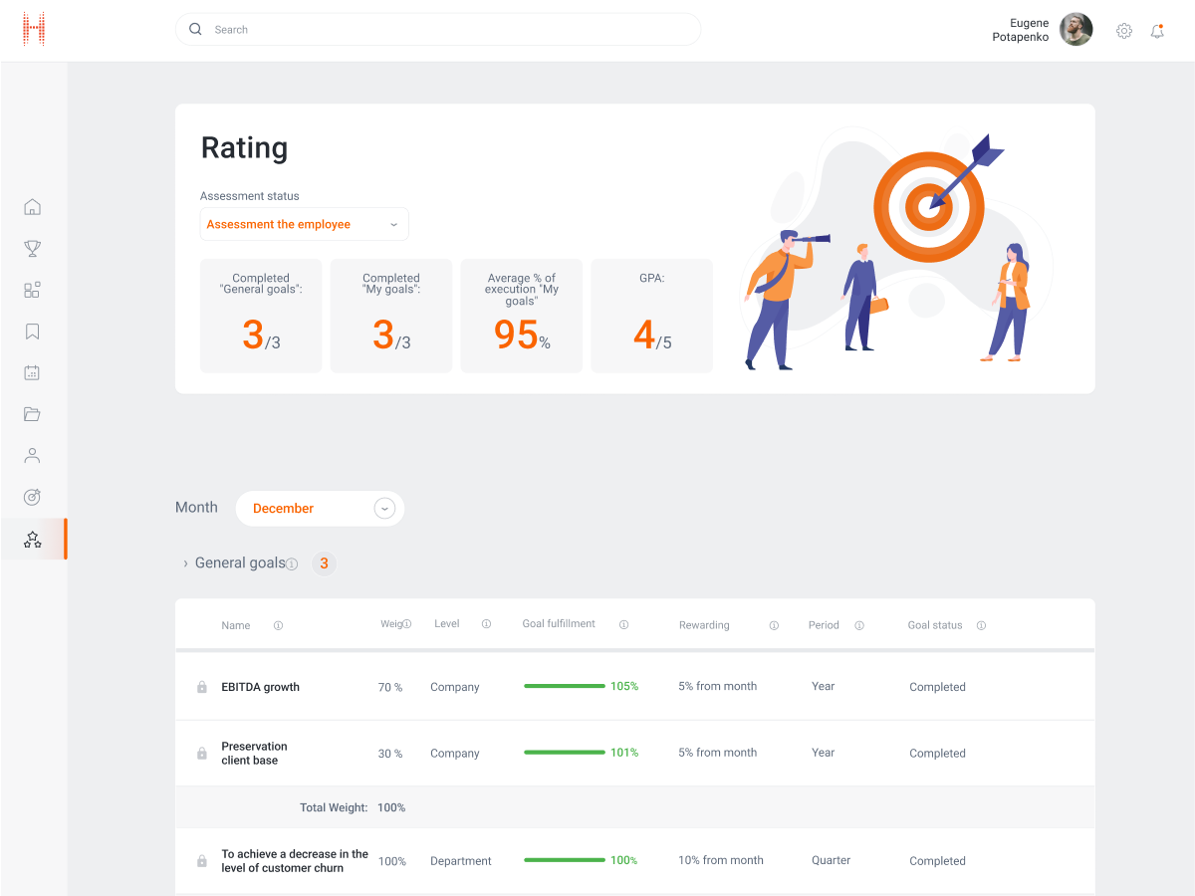Open settings gear in top bar
Viewport: 1195px width, 896px height.
(1124, 31)
